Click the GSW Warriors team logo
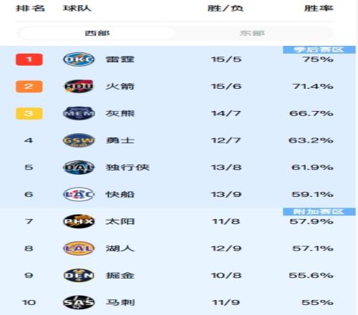 [79, 140]
